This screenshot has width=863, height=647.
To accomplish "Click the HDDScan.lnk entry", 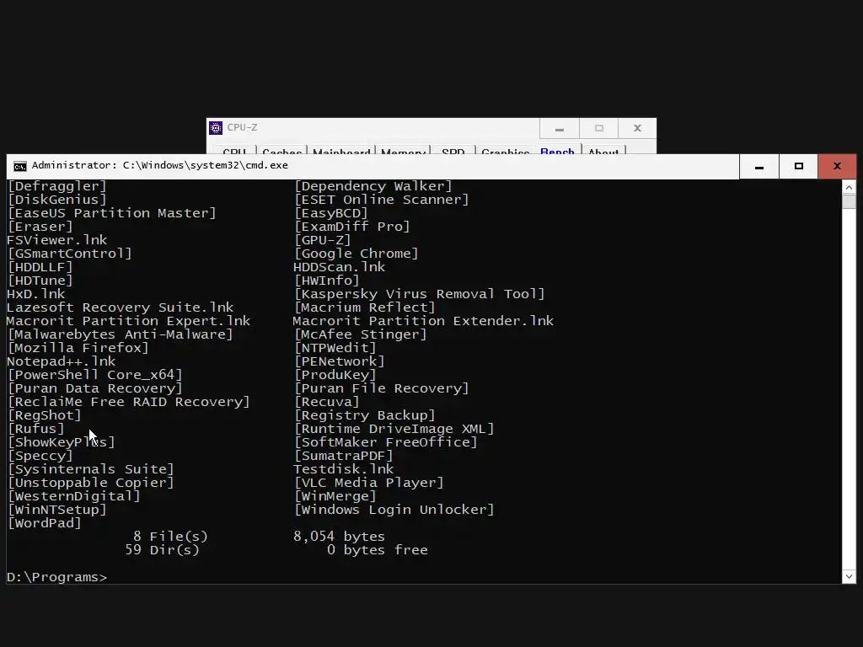I will coord(339,267).
